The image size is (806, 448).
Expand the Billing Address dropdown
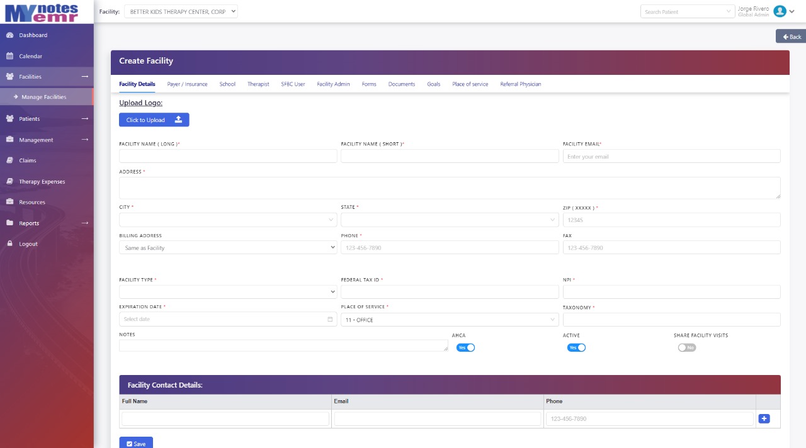click(227, 248)
